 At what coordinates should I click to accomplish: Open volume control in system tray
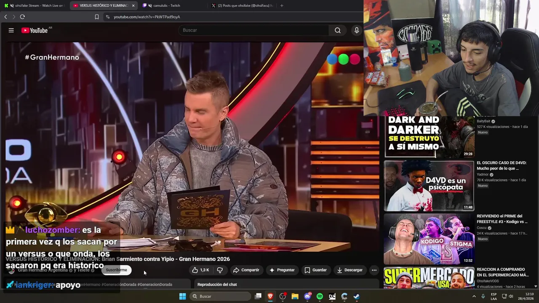(x=511, y=296)
